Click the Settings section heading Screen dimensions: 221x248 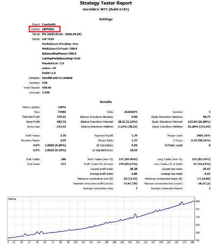(106, 19)
